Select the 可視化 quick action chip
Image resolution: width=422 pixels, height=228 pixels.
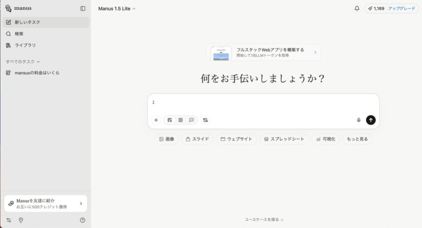pos(326,139)
